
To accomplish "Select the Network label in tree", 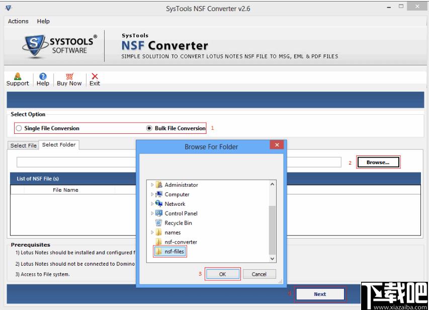I will click(x=175, y=204).
